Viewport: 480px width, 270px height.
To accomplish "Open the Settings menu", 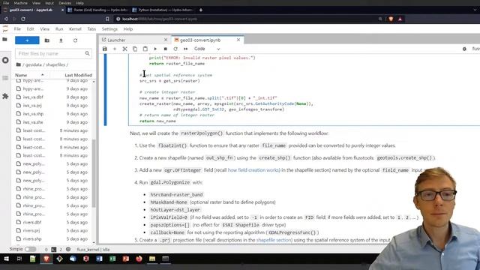I will tap(109, 29).
